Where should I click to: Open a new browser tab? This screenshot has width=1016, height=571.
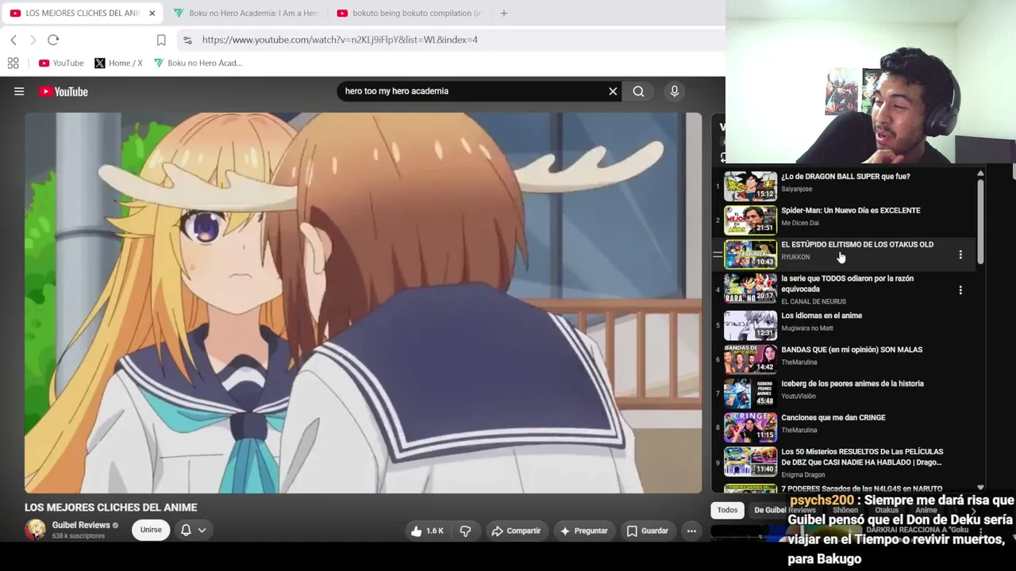coord(503,13)
